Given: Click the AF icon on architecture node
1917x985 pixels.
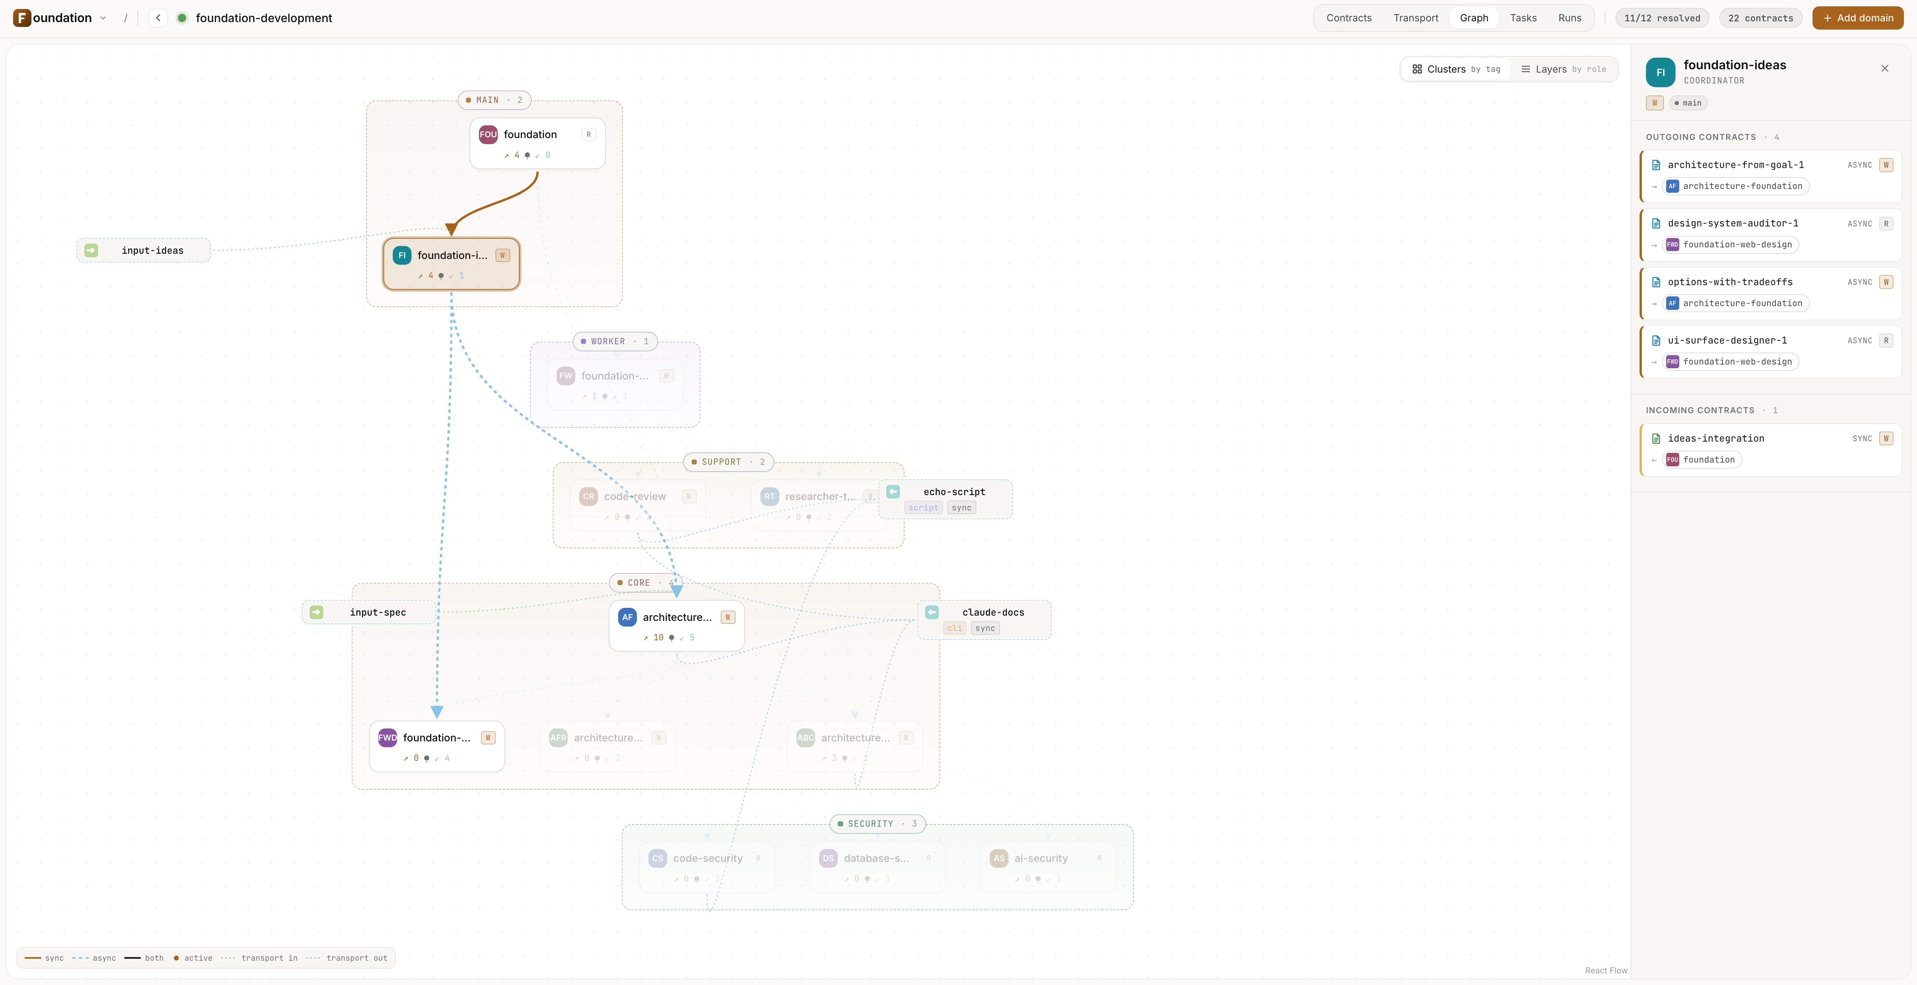Looking at the screenshot, I should [x=628, y=617].
